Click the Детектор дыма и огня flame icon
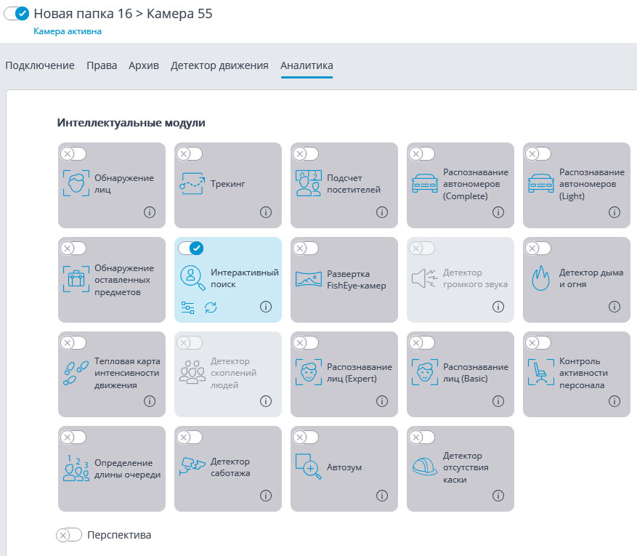The image size is (637, 556). 541,278
